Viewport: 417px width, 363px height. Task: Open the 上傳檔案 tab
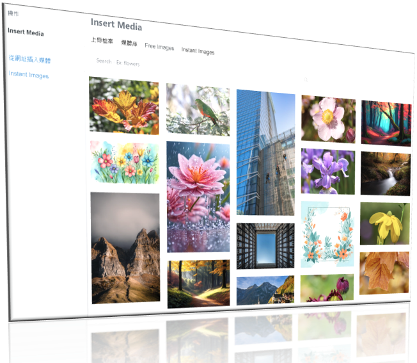[x=102, y=41]
